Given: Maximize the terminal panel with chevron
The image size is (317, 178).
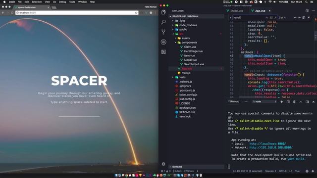Looking at the screenshot, I should (x=301, y=102).
